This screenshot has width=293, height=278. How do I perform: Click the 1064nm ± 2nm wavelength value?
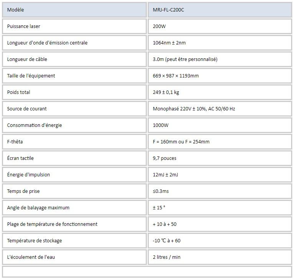(169, 43)
